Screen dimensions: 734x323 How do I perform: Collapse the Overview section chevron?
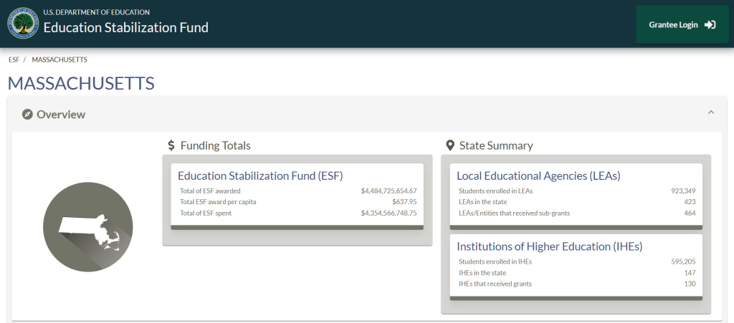[x=711, y=112]
